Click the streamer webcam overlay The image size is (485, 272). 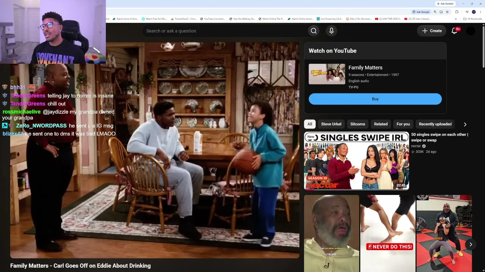click(x=53, y=32)
